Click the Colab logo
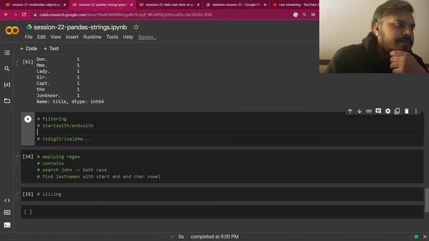 point(12,30)
